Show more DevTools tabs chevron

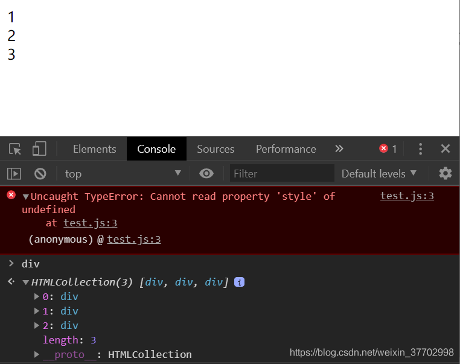pos(339,148)
